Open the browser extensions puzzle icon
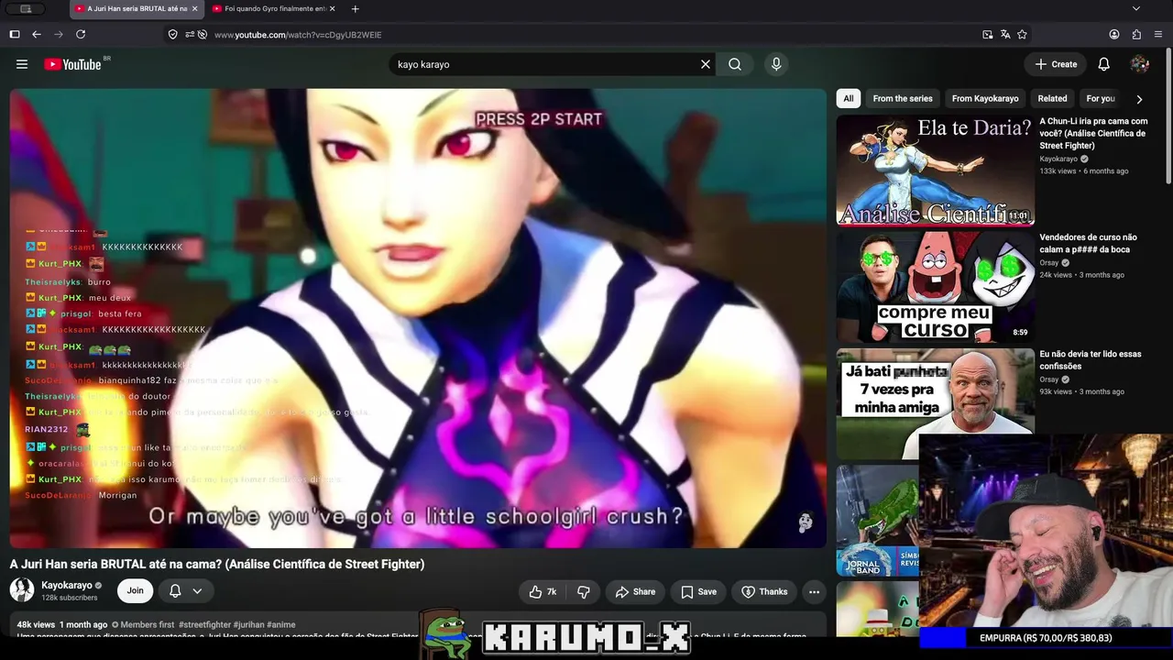This screenshot has width=1173, height=660. (x=1136, y=35)
